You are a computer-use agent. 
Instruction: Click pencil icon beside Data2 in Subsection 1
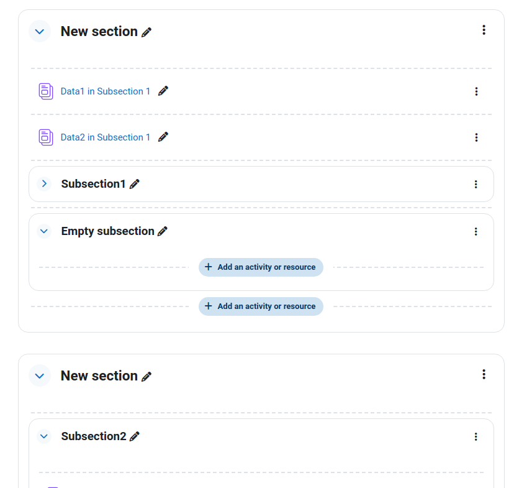tap(163, 137)
